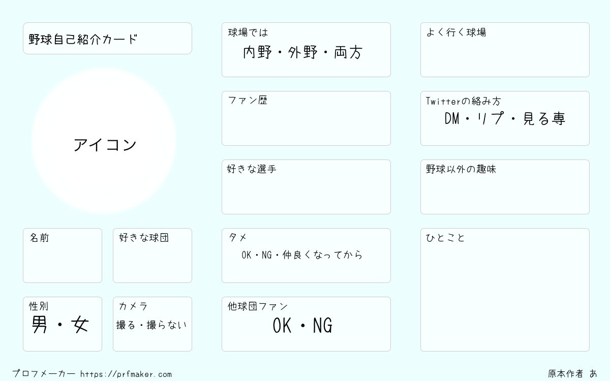Viewport: 610px width, 381px height.
Task: Click the 好きな選手 field
Action: click(x=306, y=187)
